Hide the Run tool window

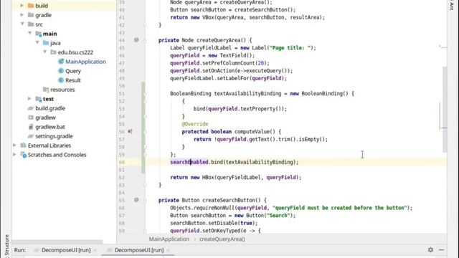pos(442,250)
